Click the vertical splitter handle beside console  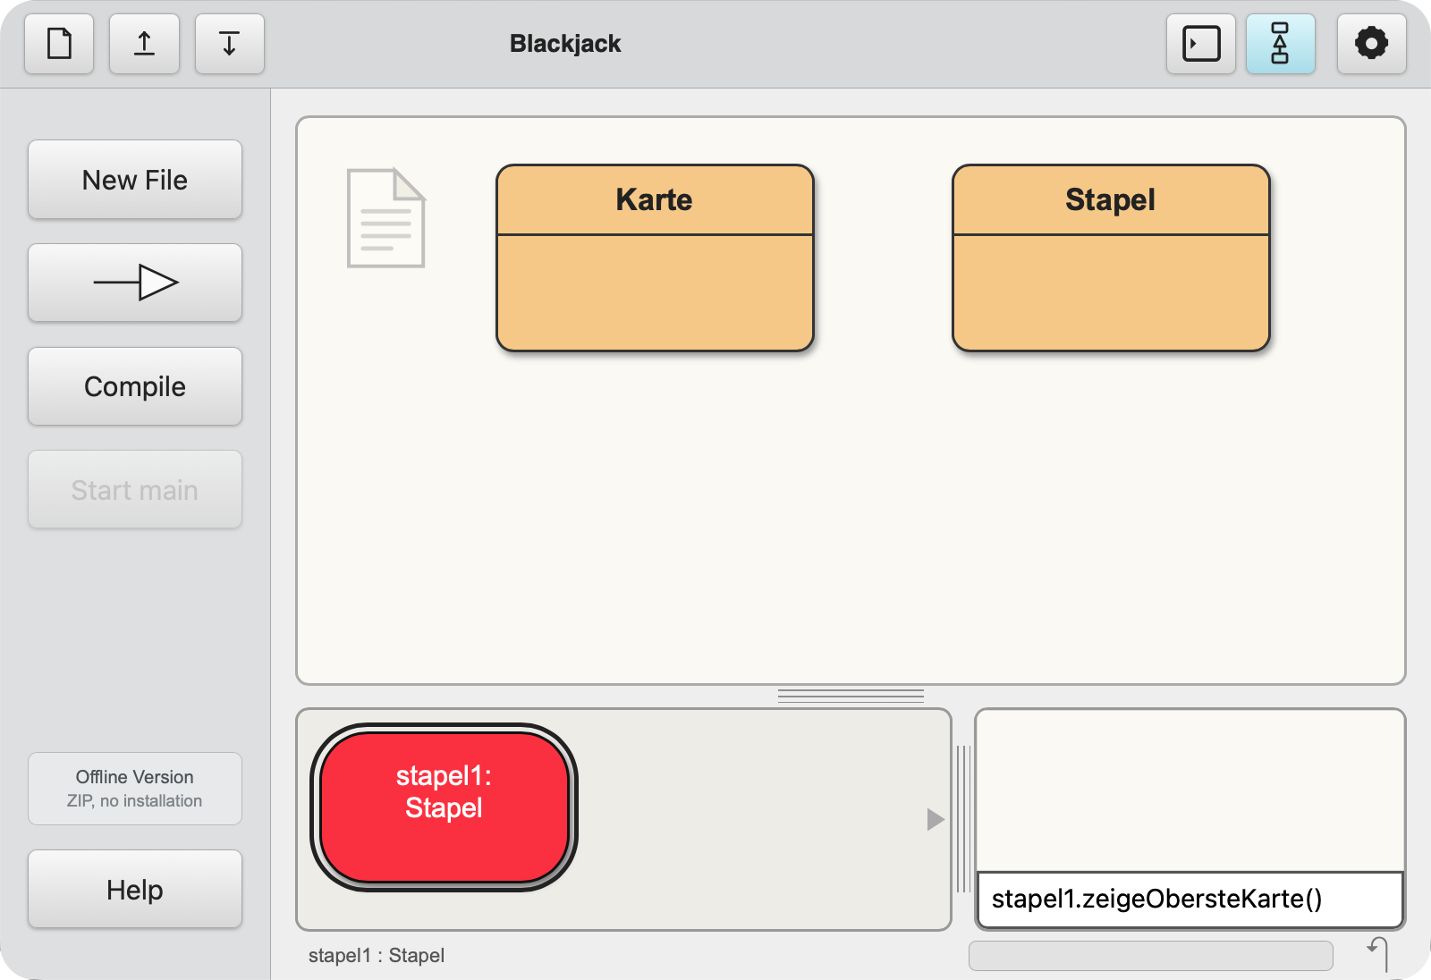point(963,819)
